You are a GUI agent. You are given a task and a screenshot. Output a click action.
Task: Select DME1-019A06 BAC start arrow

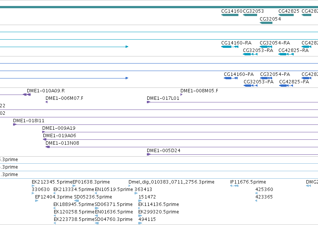[x=44, y=139]
